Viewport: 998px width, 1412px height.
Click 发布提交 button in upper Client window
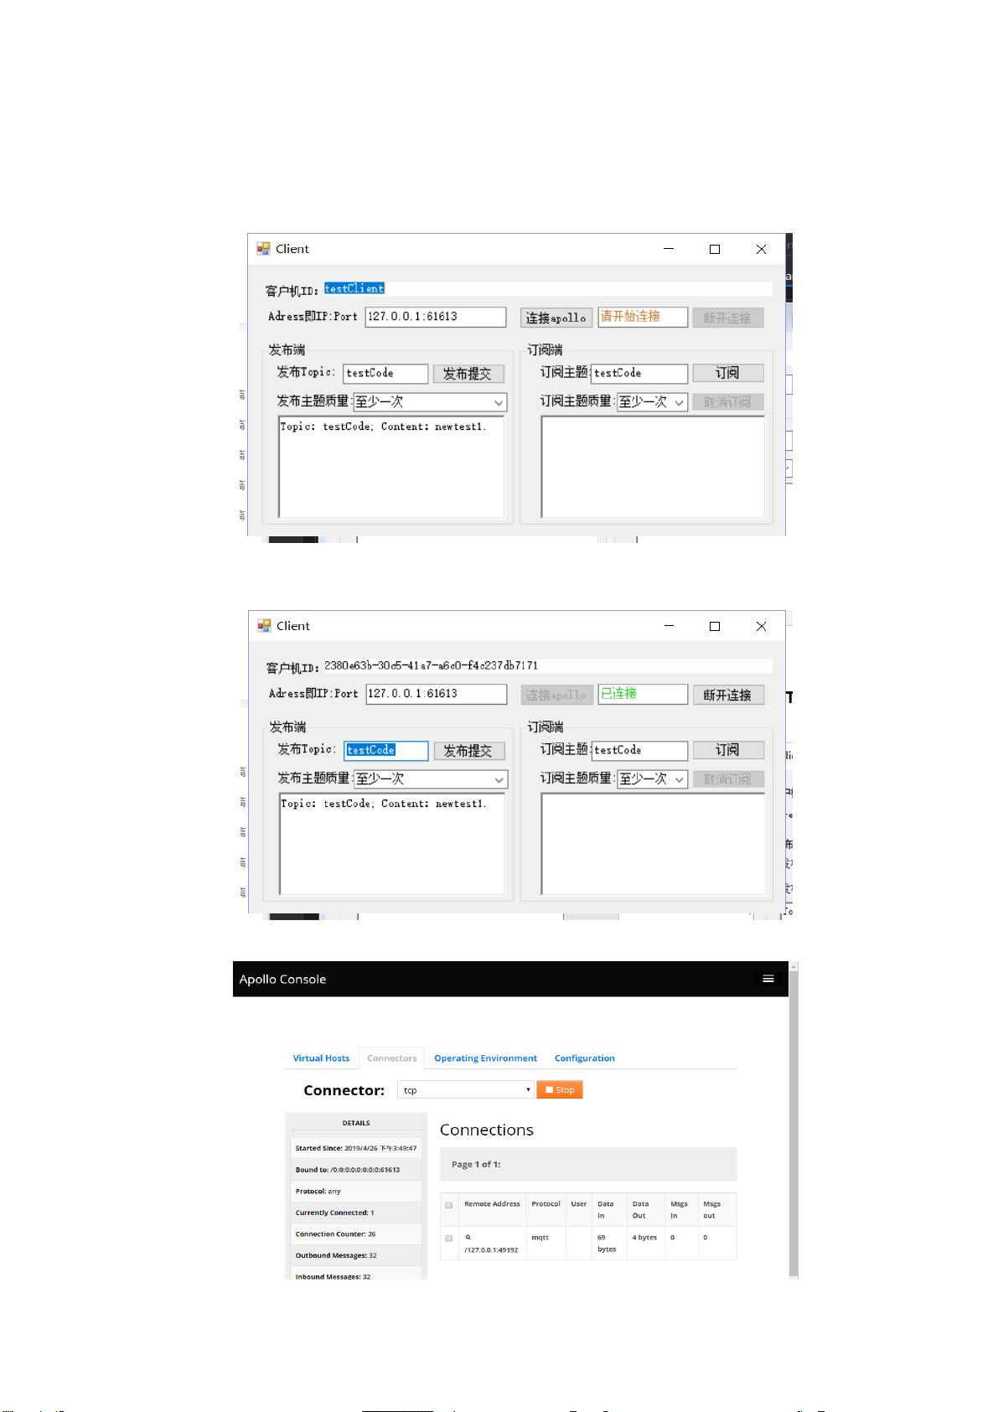coord(468,374)
